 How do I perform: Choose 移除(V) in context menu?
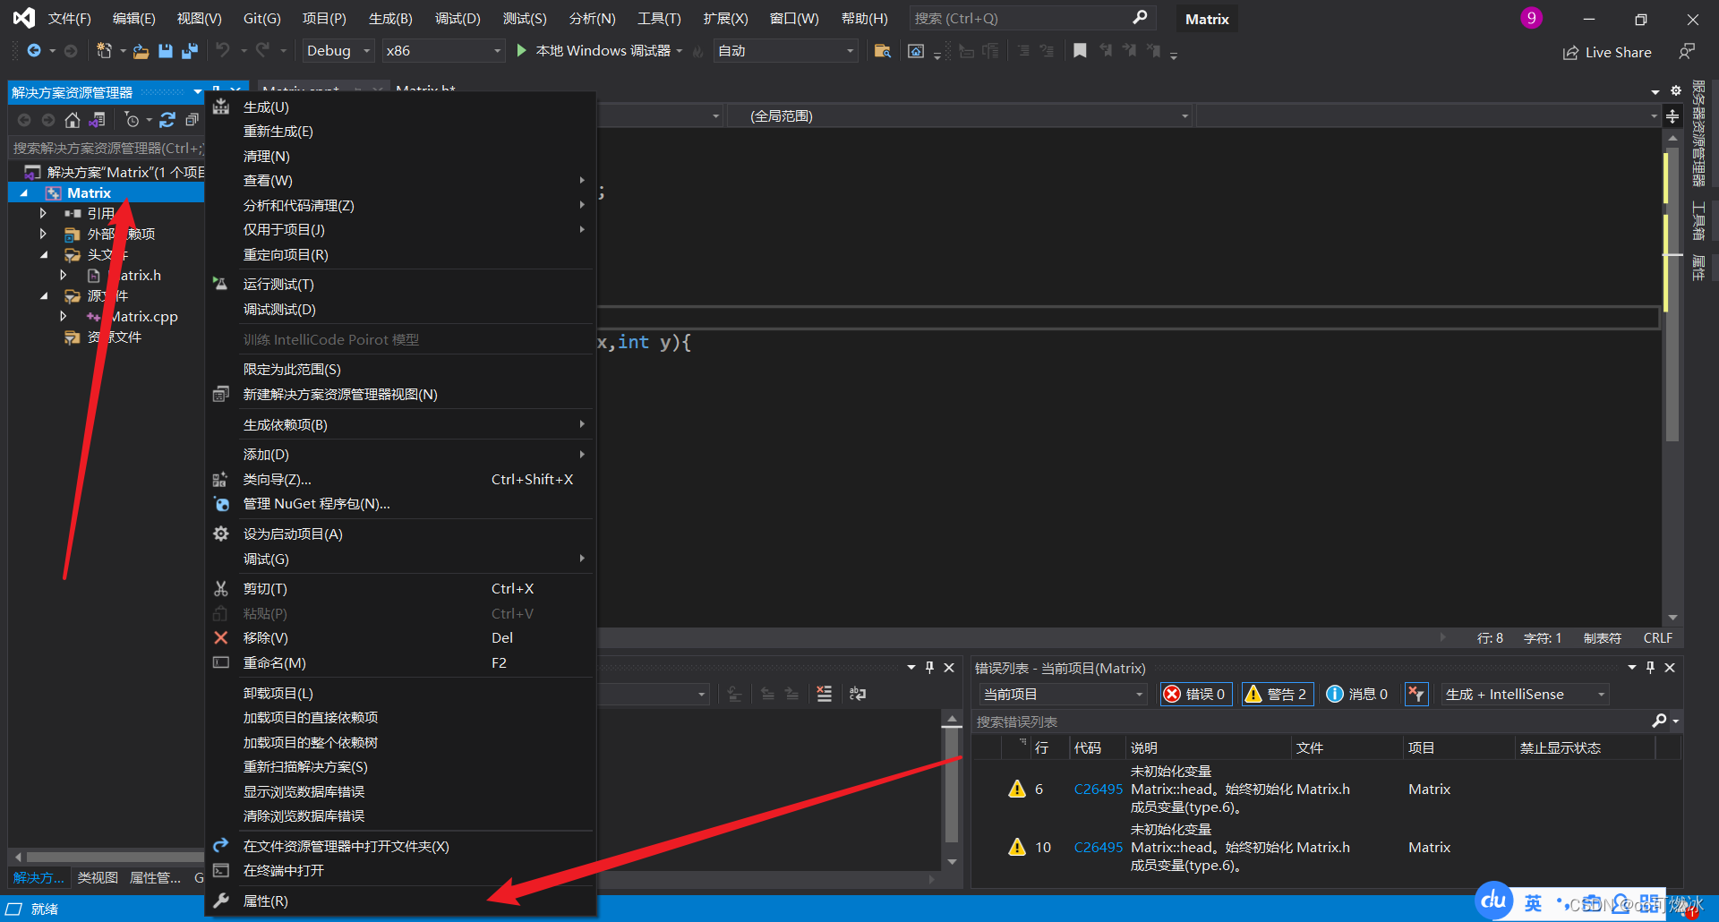point(400,638)
